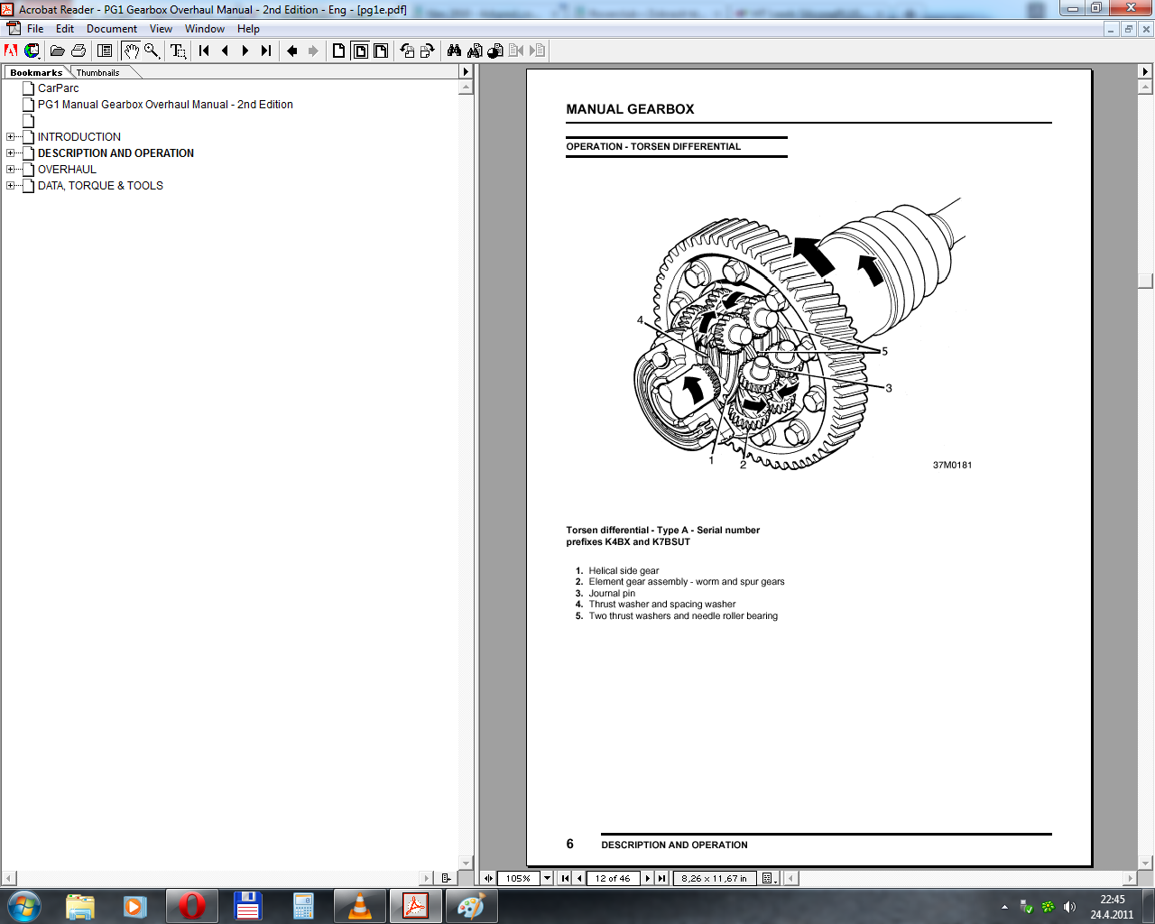Open the Document menu

(112, 29)
